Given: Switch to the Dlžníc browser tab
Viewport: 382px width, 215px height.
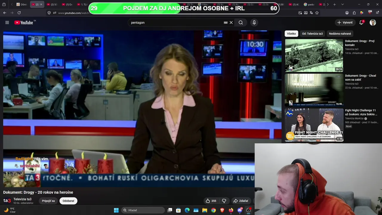Looking at the screenshot, I should [22, 4].
